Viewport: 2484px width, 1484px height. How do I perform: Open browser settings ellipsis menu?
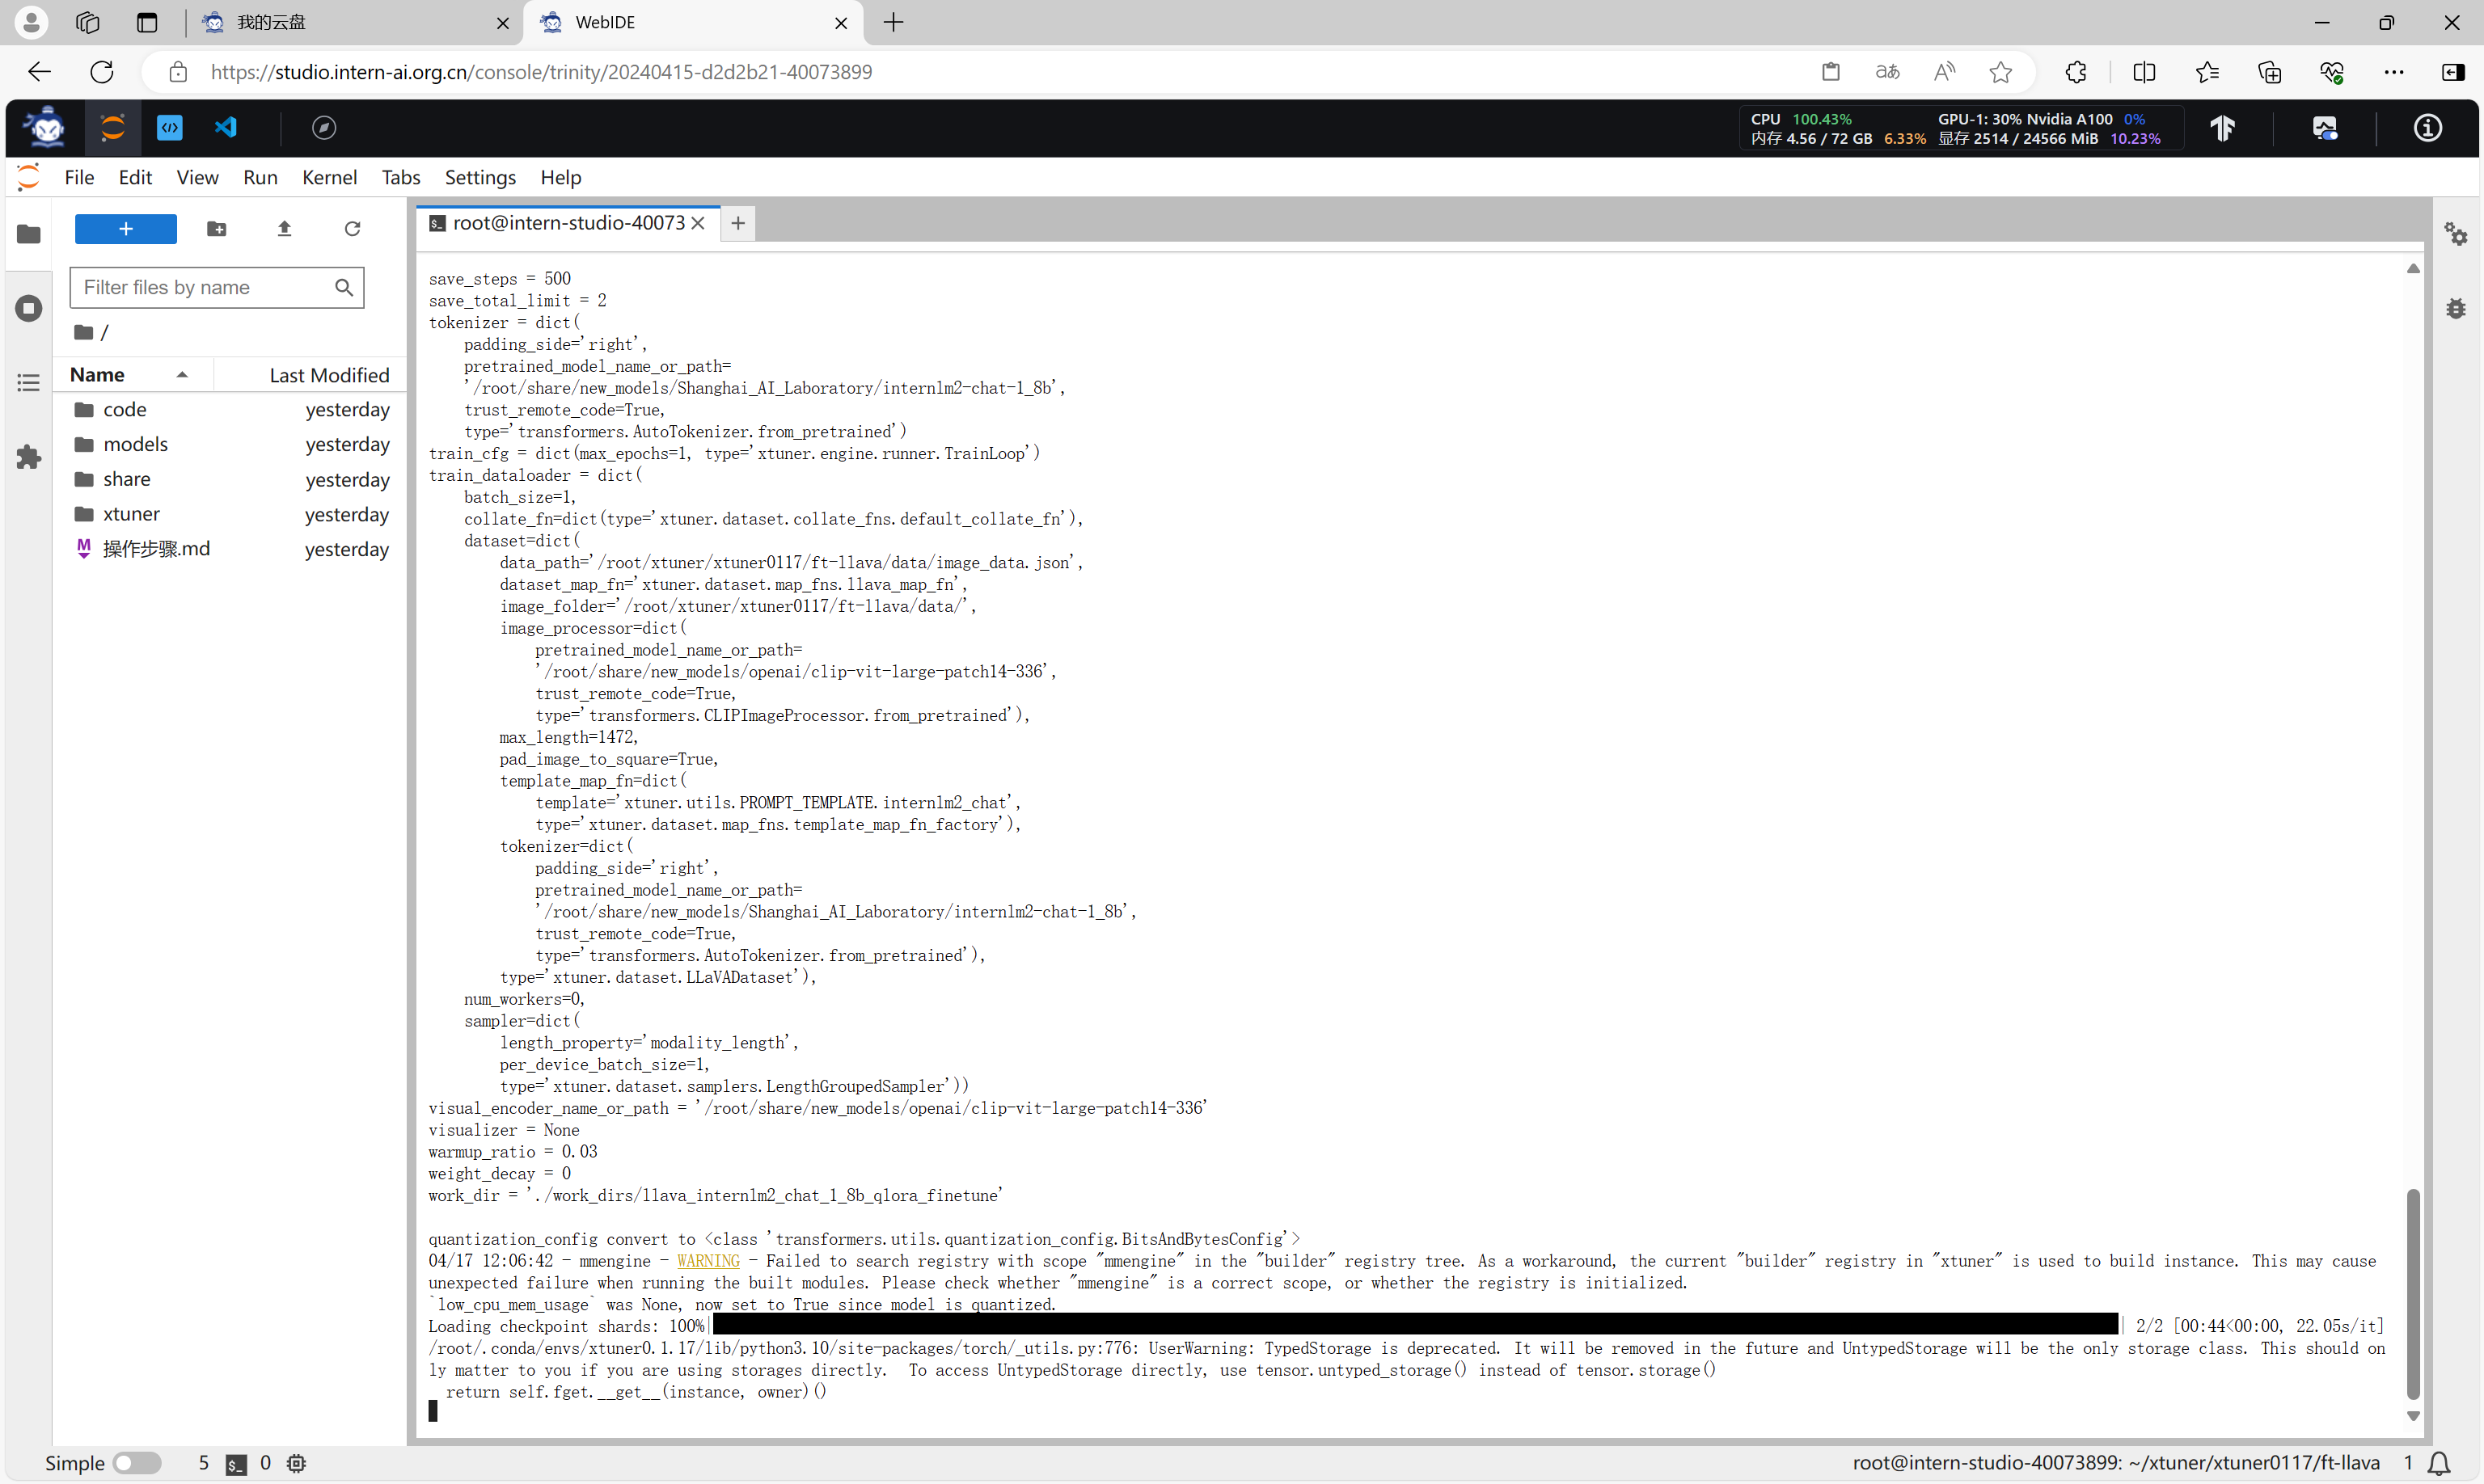pos(2394,72)
